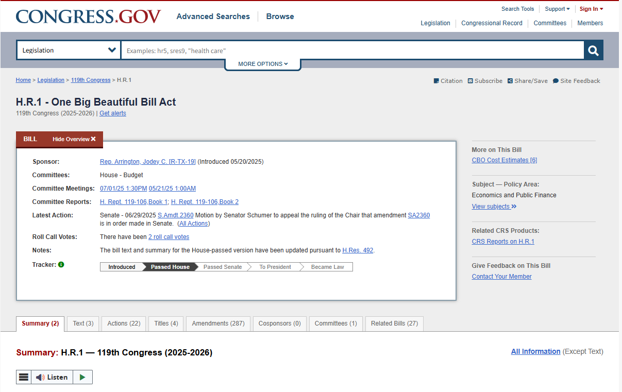Open the Actions (22) tab
Viewport: 622px width, 392px height.
[124, 323]
